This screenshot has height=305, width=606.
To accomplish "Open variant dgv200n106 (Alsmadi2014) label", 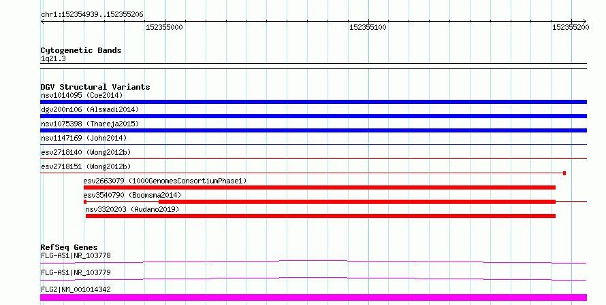I will [x=90, y=109].
